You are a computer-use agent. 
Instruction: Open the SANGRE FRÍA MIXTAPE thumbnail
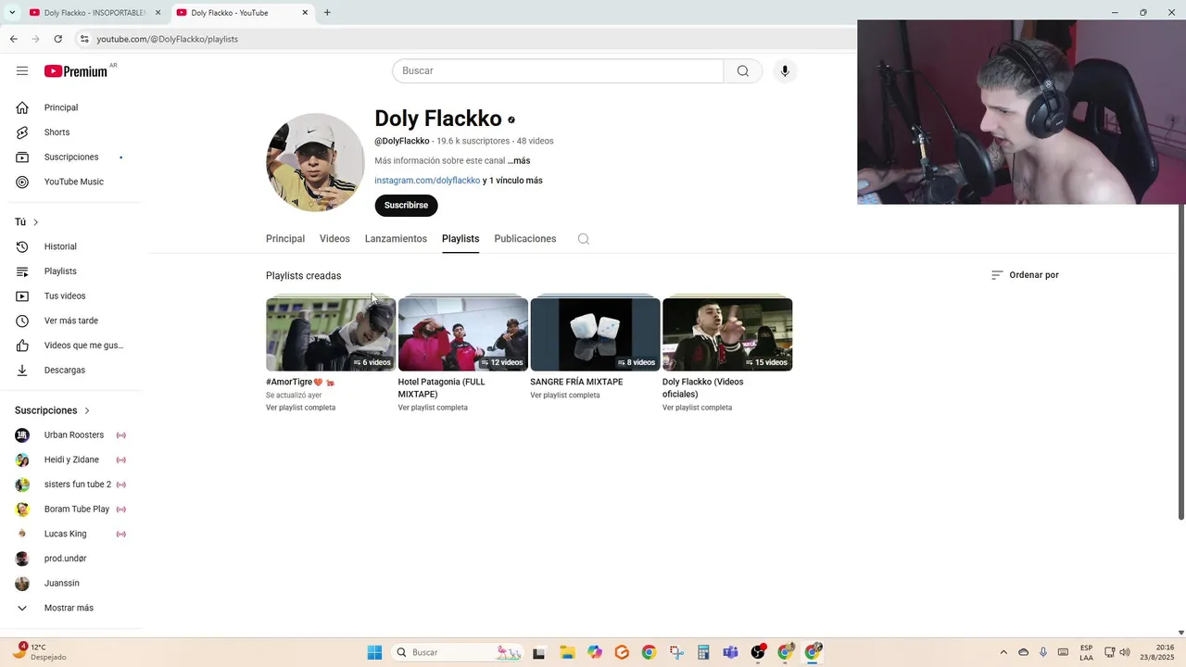(595, 333)
